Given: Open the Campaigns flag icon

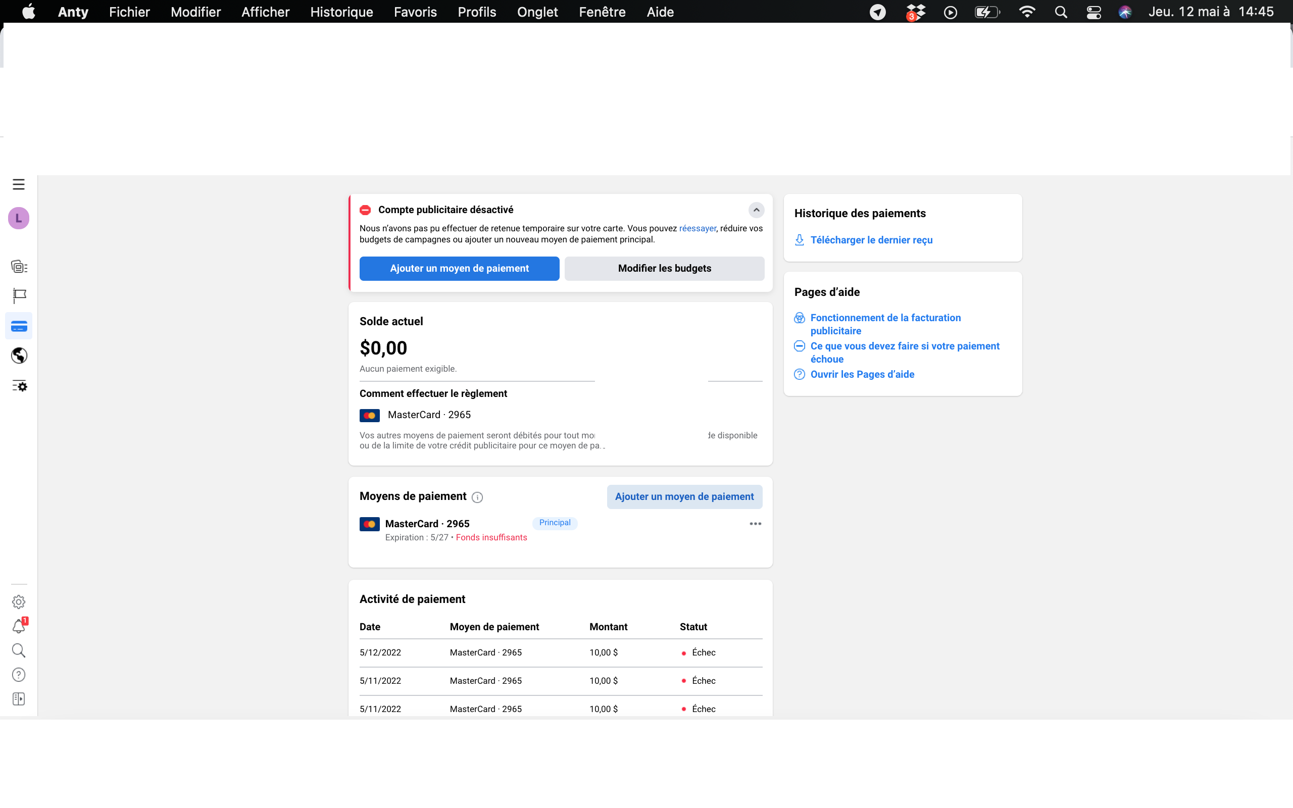Looking at the screenshot, I should coord(19,295).
